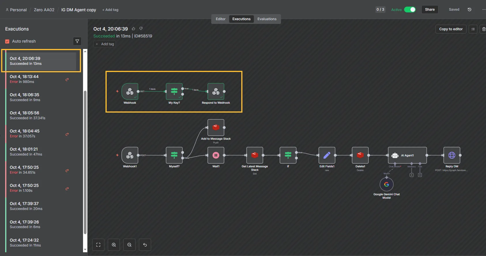486x256 pixels.
Task: Switch to the Evaluations tab
Action: [x=267, y=19]
